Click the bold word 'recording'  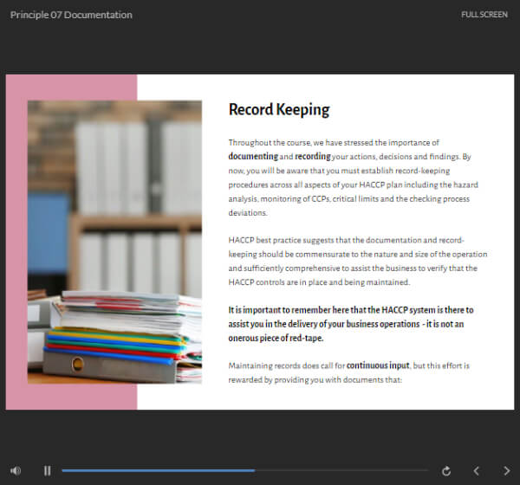[x=313, y=157]
